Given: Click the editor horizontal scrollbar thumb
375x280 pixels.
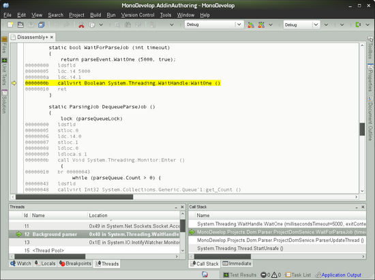Looking at the screenshot, I should [x=74, y=197].
